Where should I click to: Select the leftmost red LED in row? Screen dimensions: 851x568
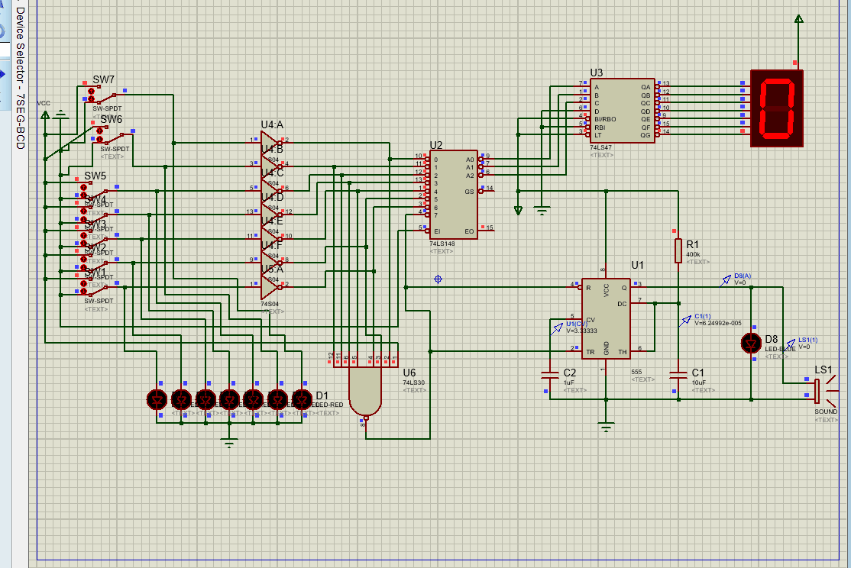tap(157, 400)
